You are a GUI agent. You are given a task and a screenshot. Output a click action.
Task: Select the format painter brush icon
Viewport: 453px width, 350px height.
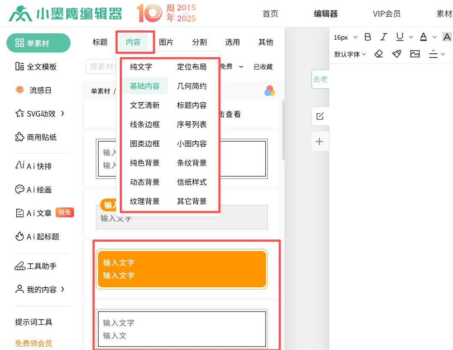397,54
